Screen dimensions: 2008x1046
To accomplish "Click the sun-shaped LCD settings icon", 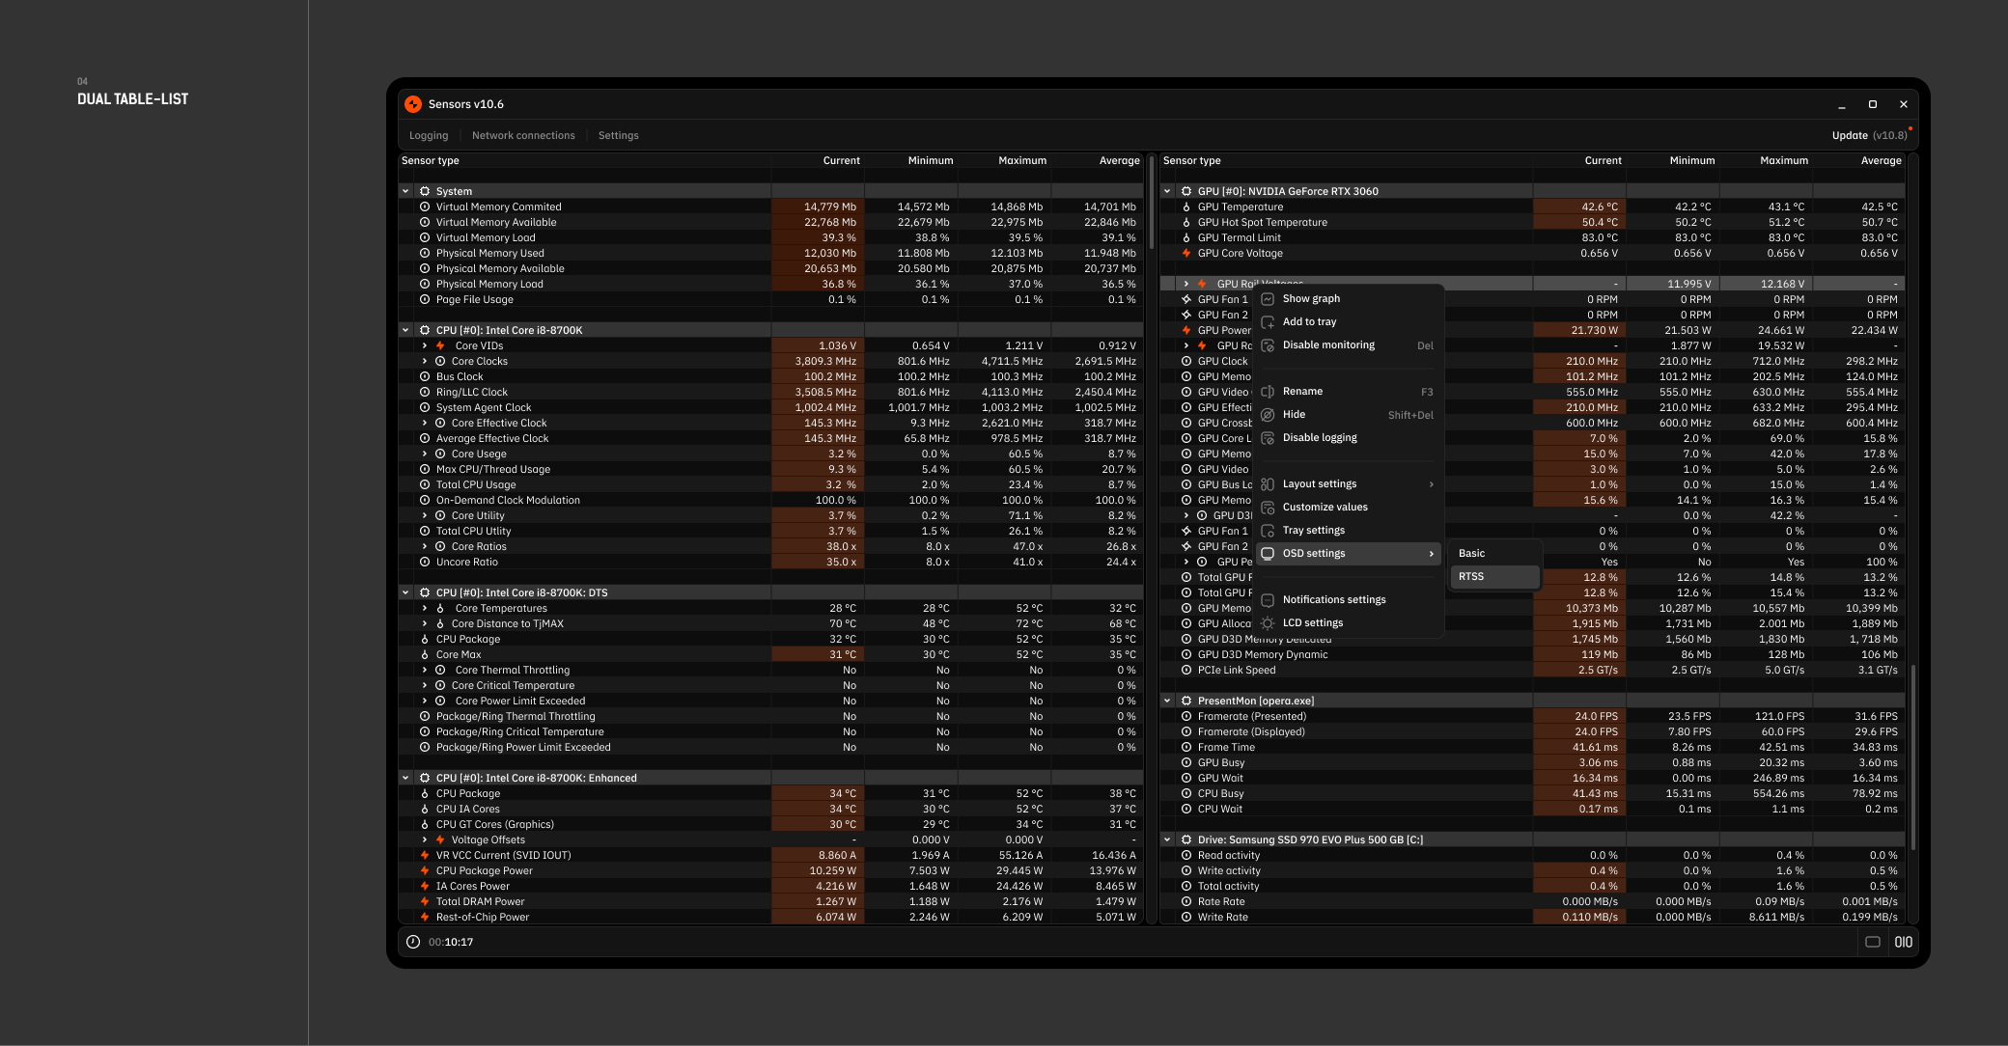I will tap(1268, 623).
